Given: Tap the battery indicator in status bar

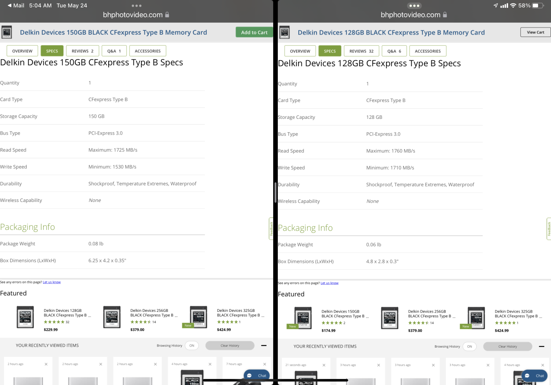Looking at the screenshot, I should point(537,6).
